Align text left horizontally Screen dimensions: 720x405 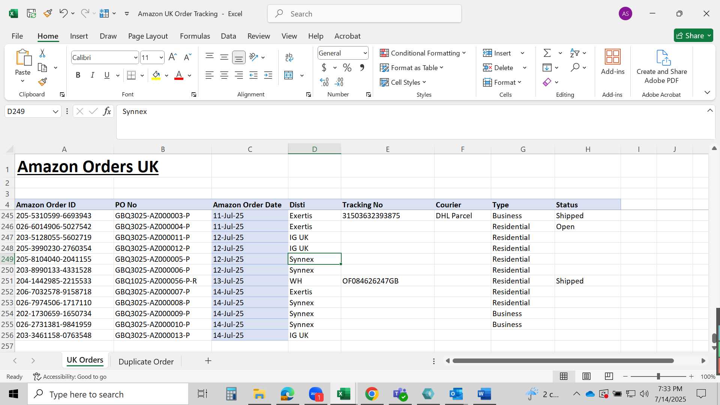pyautogui.click(x=210, y=75)
